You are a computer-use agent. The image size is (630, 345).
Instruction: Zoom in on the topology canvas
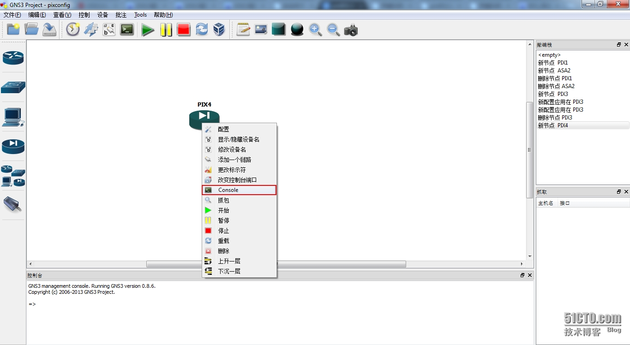[315, 30]
